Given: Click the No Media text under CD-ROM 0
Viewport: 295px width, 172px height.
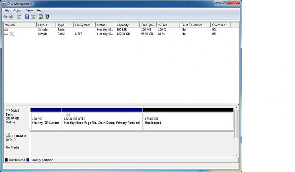Looking at the screenshot, I should pyautogui.click(x=13, y=147).
